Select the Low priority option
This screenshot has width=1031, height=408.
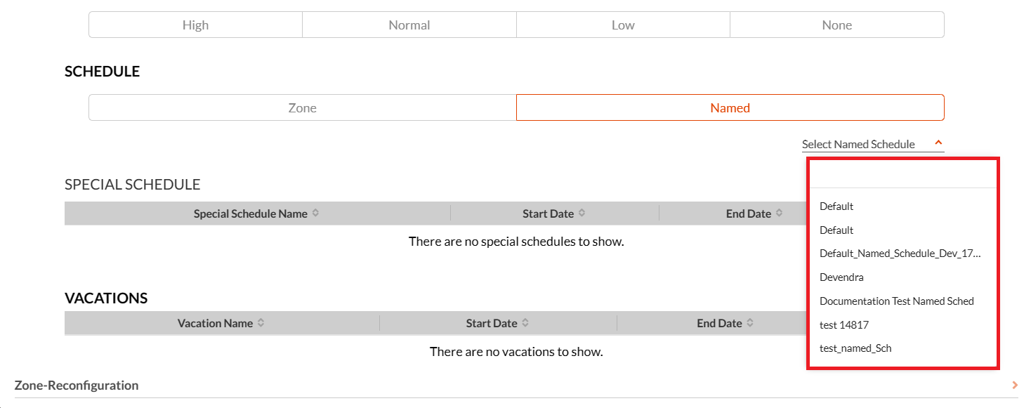[x=623, y=25]
